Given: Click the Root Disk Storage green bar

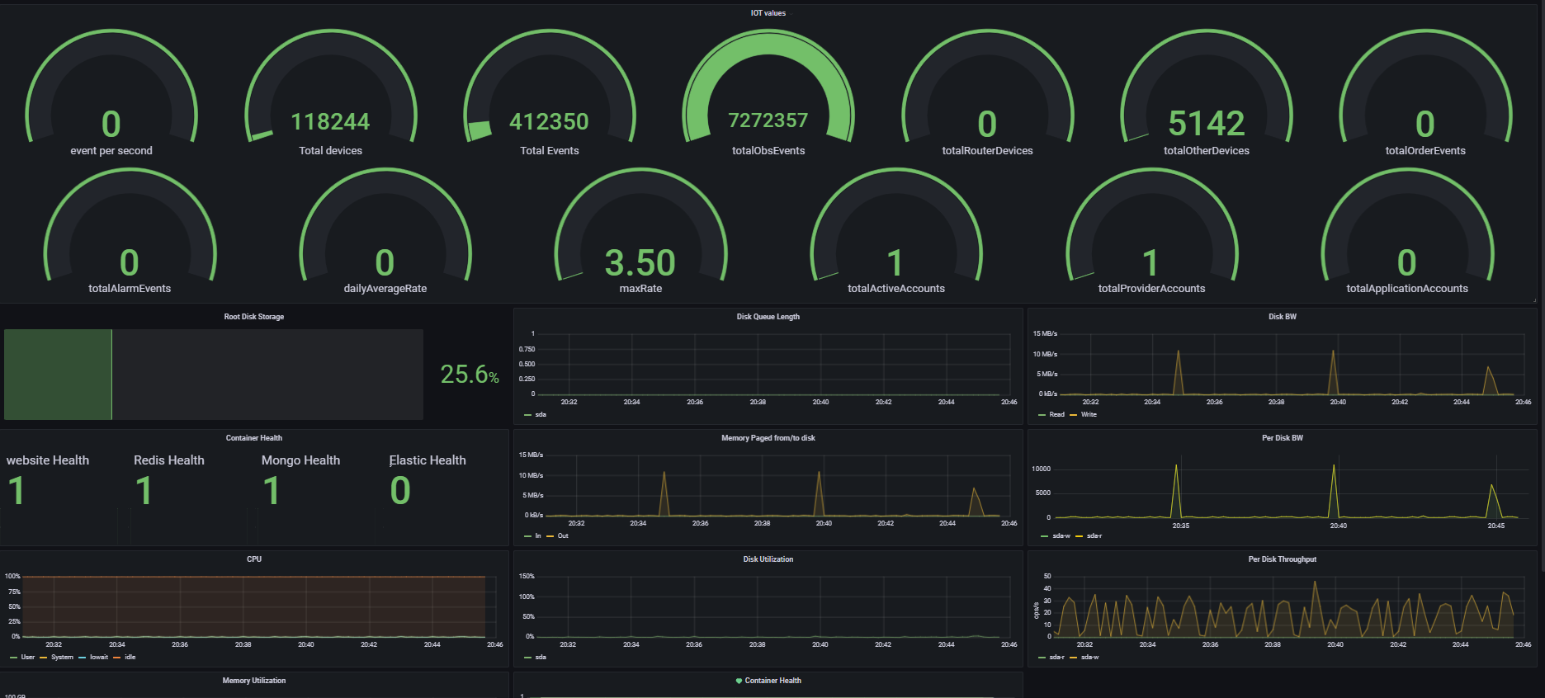Looking at the screenshot, I should (58, 375).
